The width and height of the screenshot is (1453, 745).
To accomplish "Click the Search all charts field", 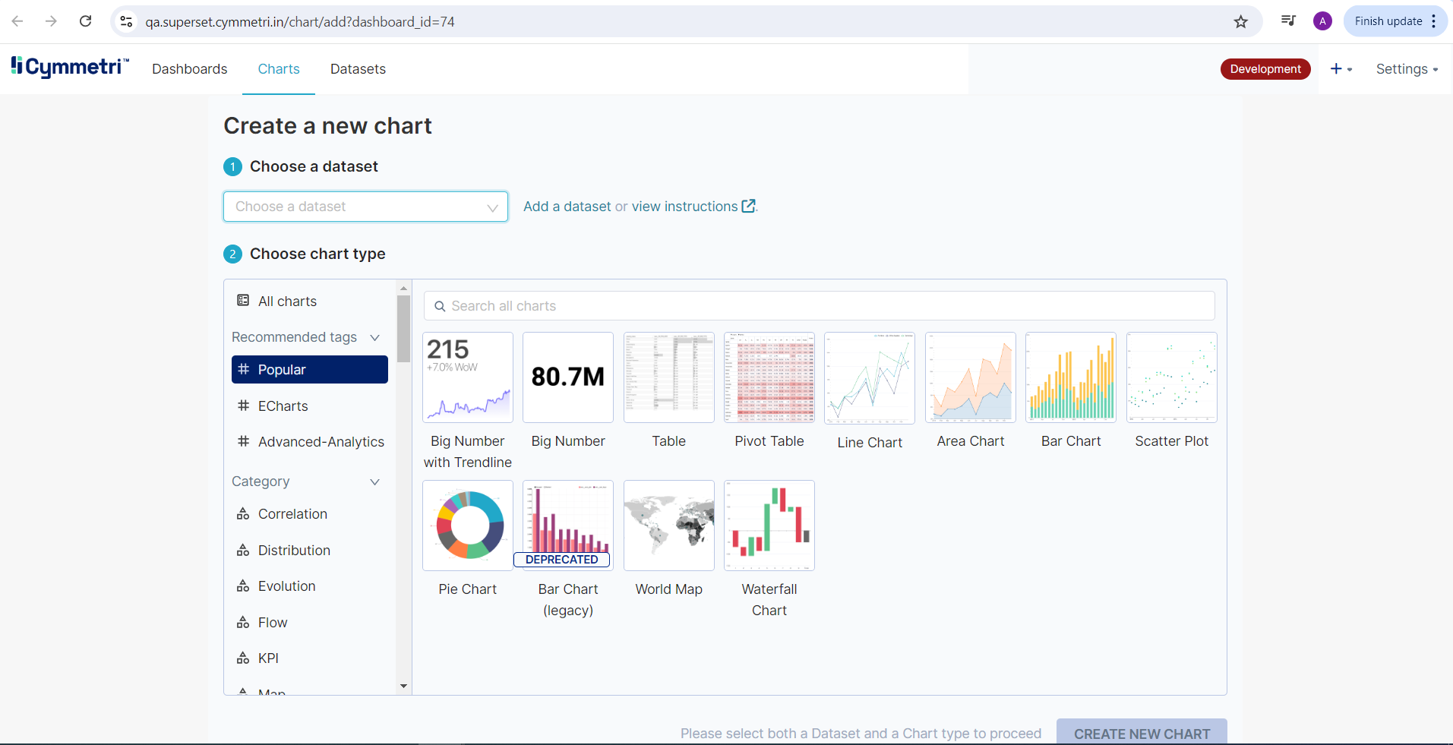I will point(819,306).
